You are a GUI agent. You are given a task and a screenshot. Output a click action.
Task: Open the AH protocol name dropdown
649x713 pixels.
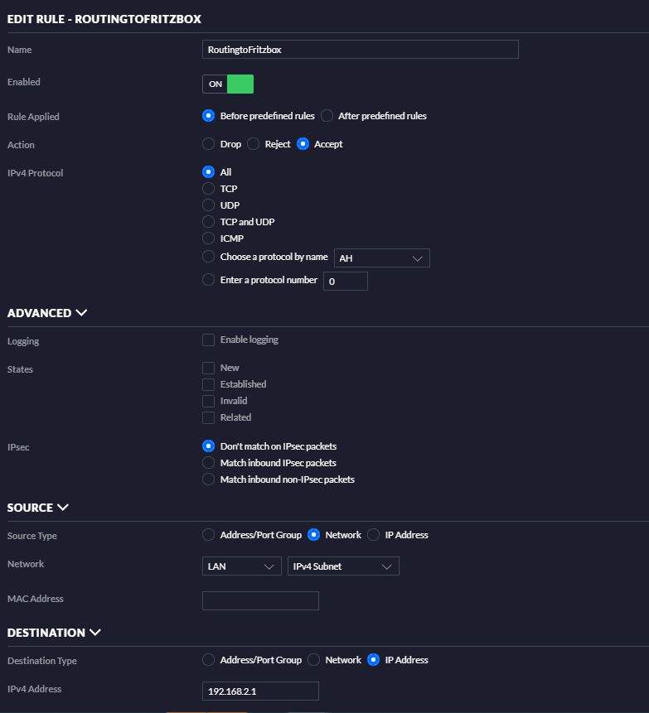coord(382,258)
